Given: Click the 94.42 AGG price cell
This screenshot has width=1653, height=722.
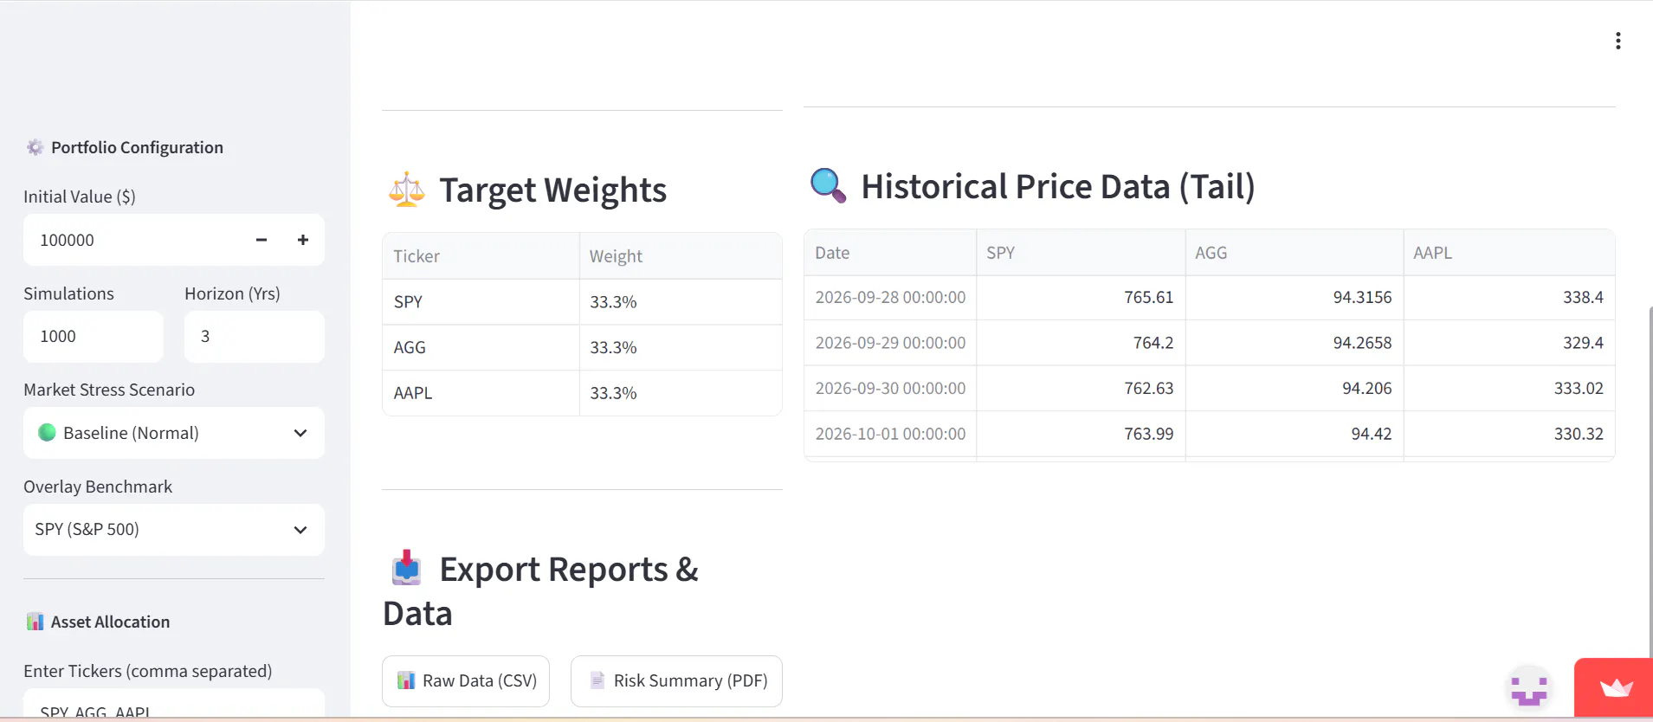Looking at the screenshot, I should 1295,434.
